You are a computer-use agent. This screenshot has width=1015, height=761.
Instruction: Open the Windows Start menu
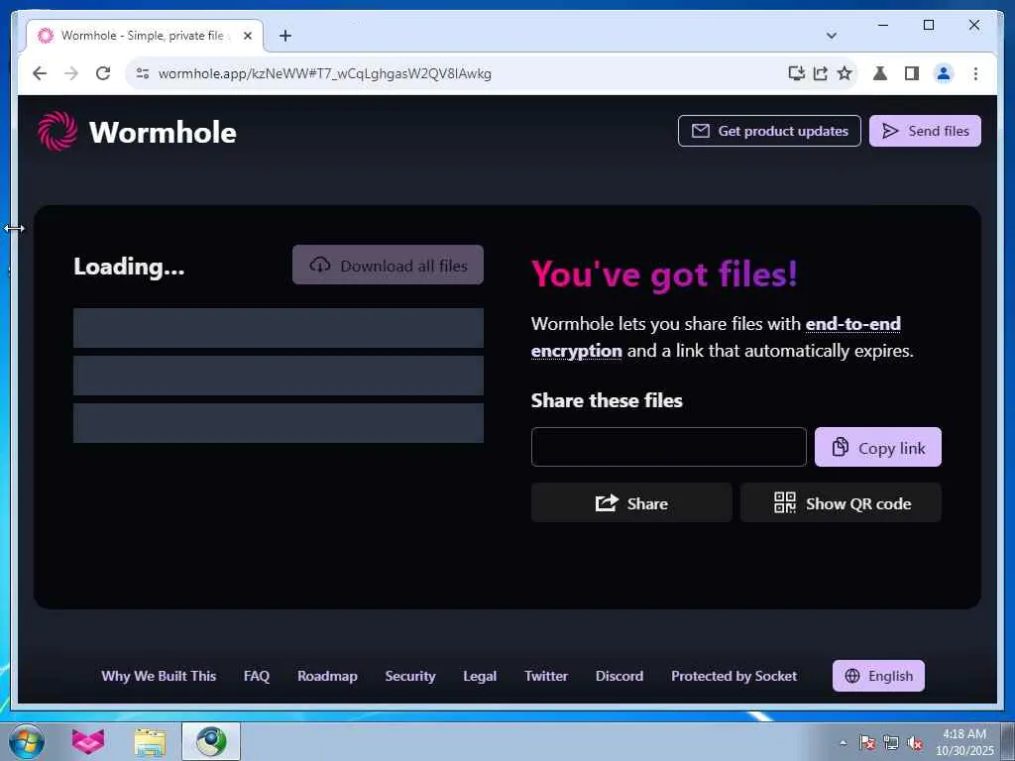26,741
